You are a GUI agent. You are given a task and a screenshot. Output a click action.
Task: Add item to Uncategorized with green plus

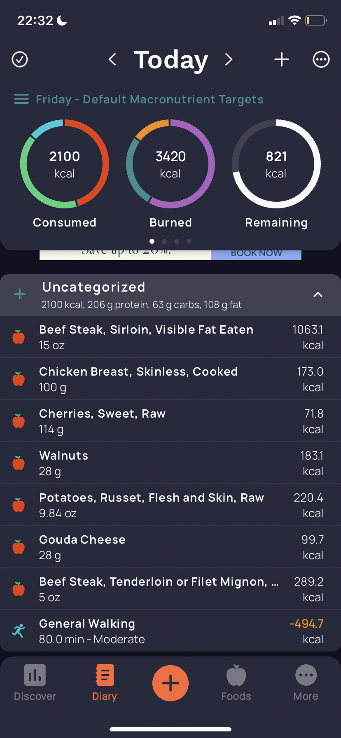[20, 294]
